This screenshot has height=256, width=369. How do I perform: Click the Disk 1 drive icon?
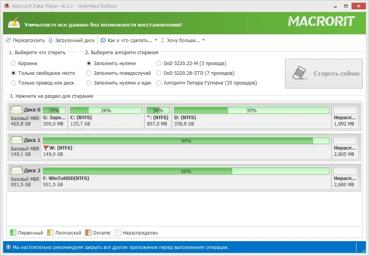[x=16, y=140]
